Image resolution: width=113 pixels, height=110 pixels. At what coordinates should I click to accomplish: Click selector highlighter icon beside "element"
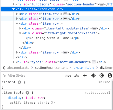pos(19,82)
